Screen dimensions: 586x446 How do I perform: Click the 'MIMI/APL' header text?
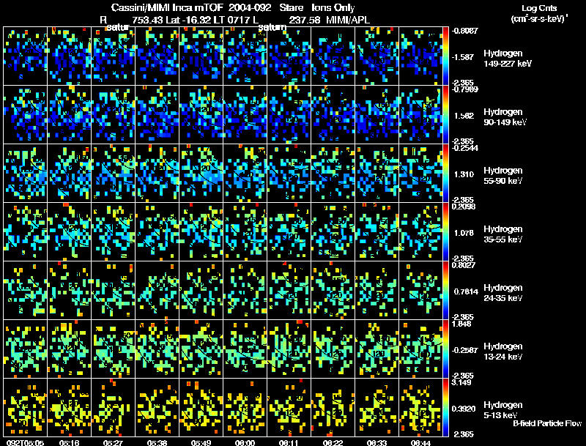[348, 20]
